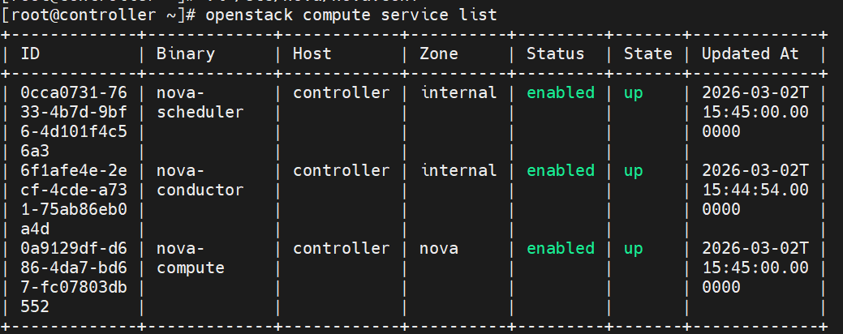843x334 pixels.
Task: Click enabled status in nova-compute row
Action: point(561,248)
